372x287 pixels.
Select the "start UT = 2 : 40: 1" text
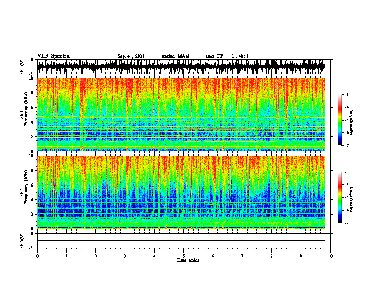point(227,56)
